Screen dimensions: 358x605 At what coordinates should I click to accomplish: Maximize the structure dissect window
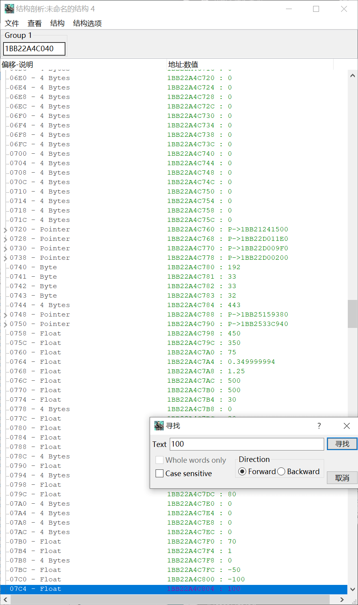pos(316,9)
